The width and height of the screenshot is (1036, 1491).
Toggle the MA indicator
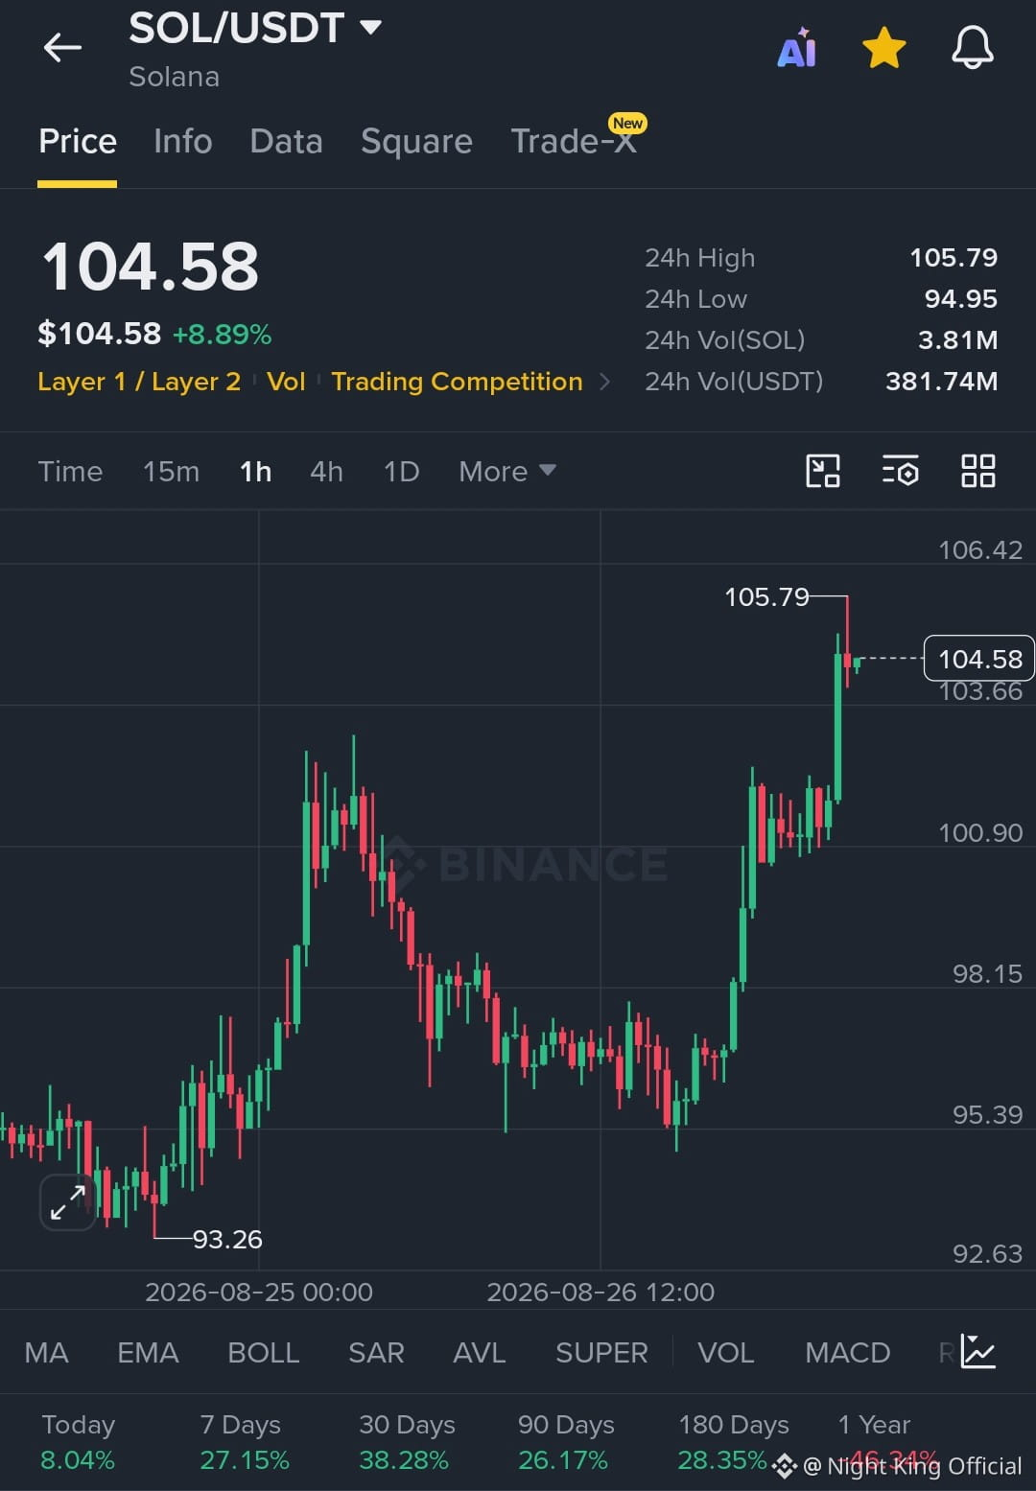(x=46, y=1352)
